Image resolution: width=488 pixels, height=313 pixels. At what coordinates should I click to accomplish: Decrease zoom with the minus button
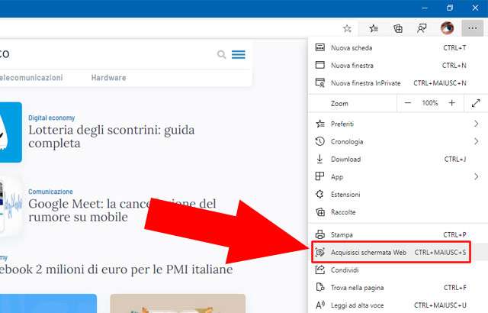pyautogui.click(x=408, y=103)
